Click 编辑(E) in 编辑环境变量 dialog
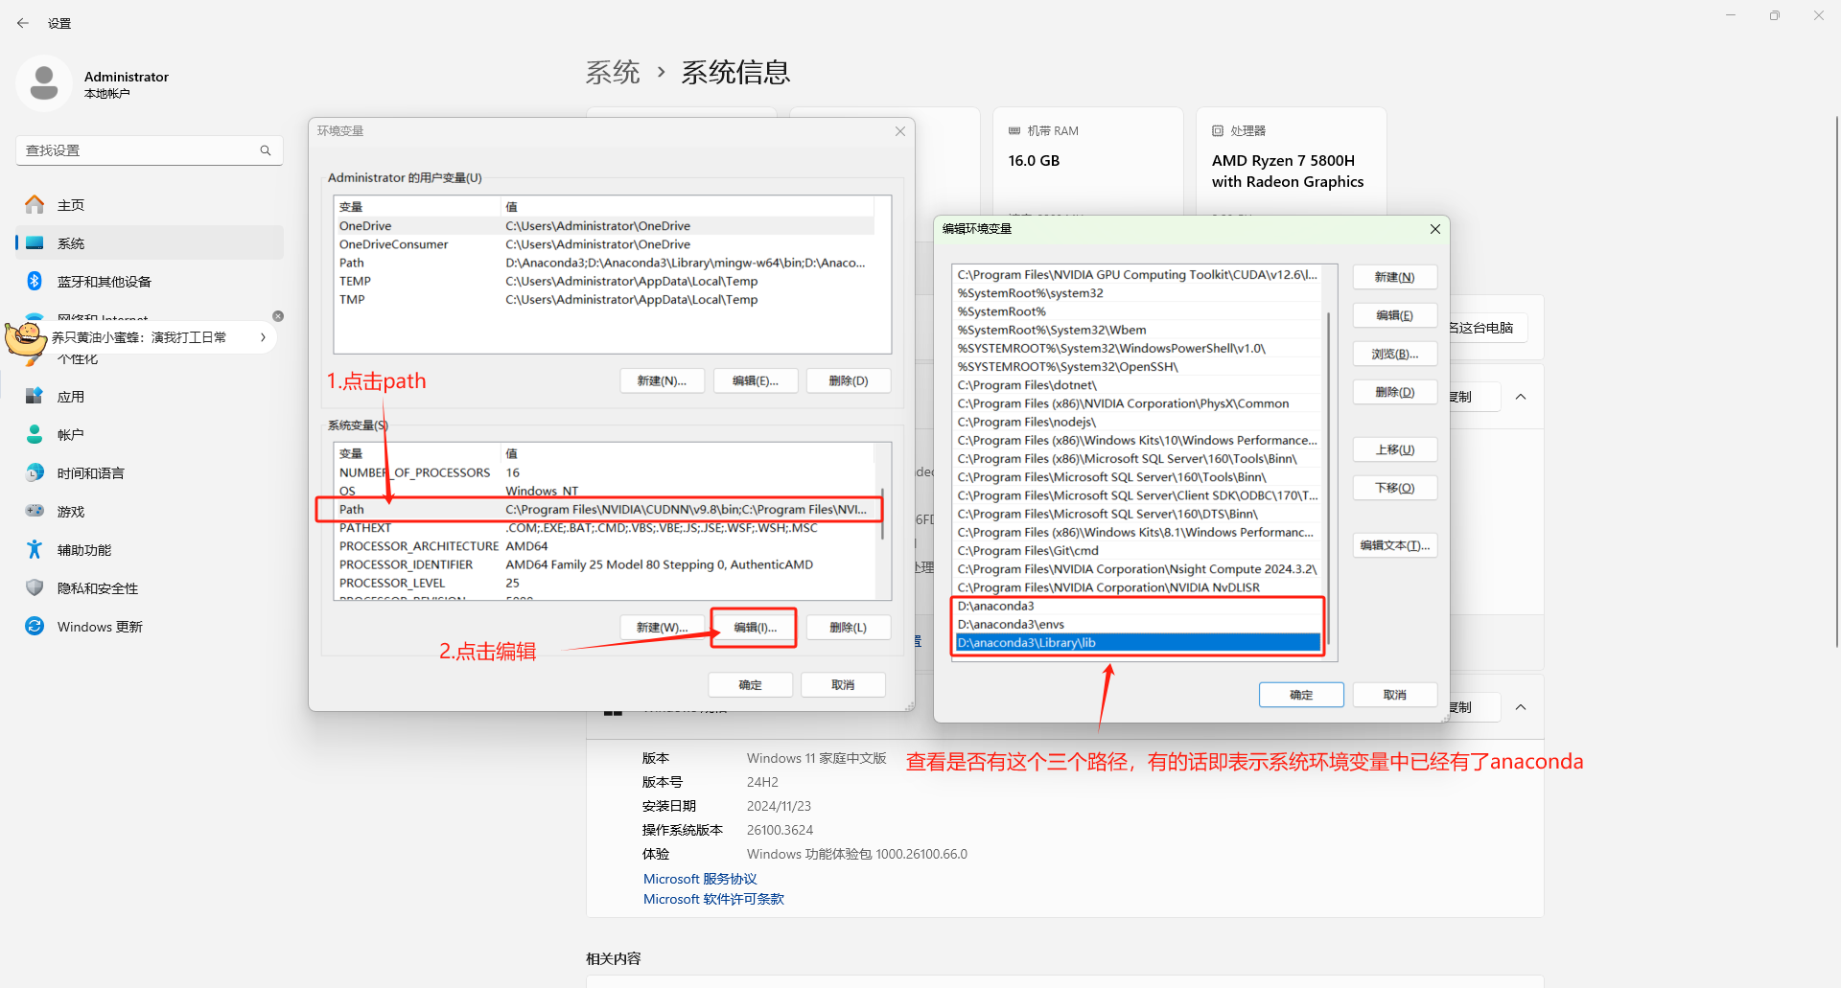 pyautogui.click(x=1395, y=315)
